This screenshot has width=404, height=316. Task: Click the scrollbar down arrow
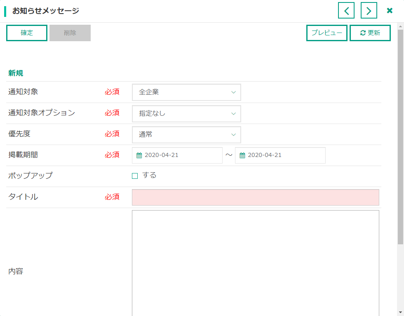(400, 313)
